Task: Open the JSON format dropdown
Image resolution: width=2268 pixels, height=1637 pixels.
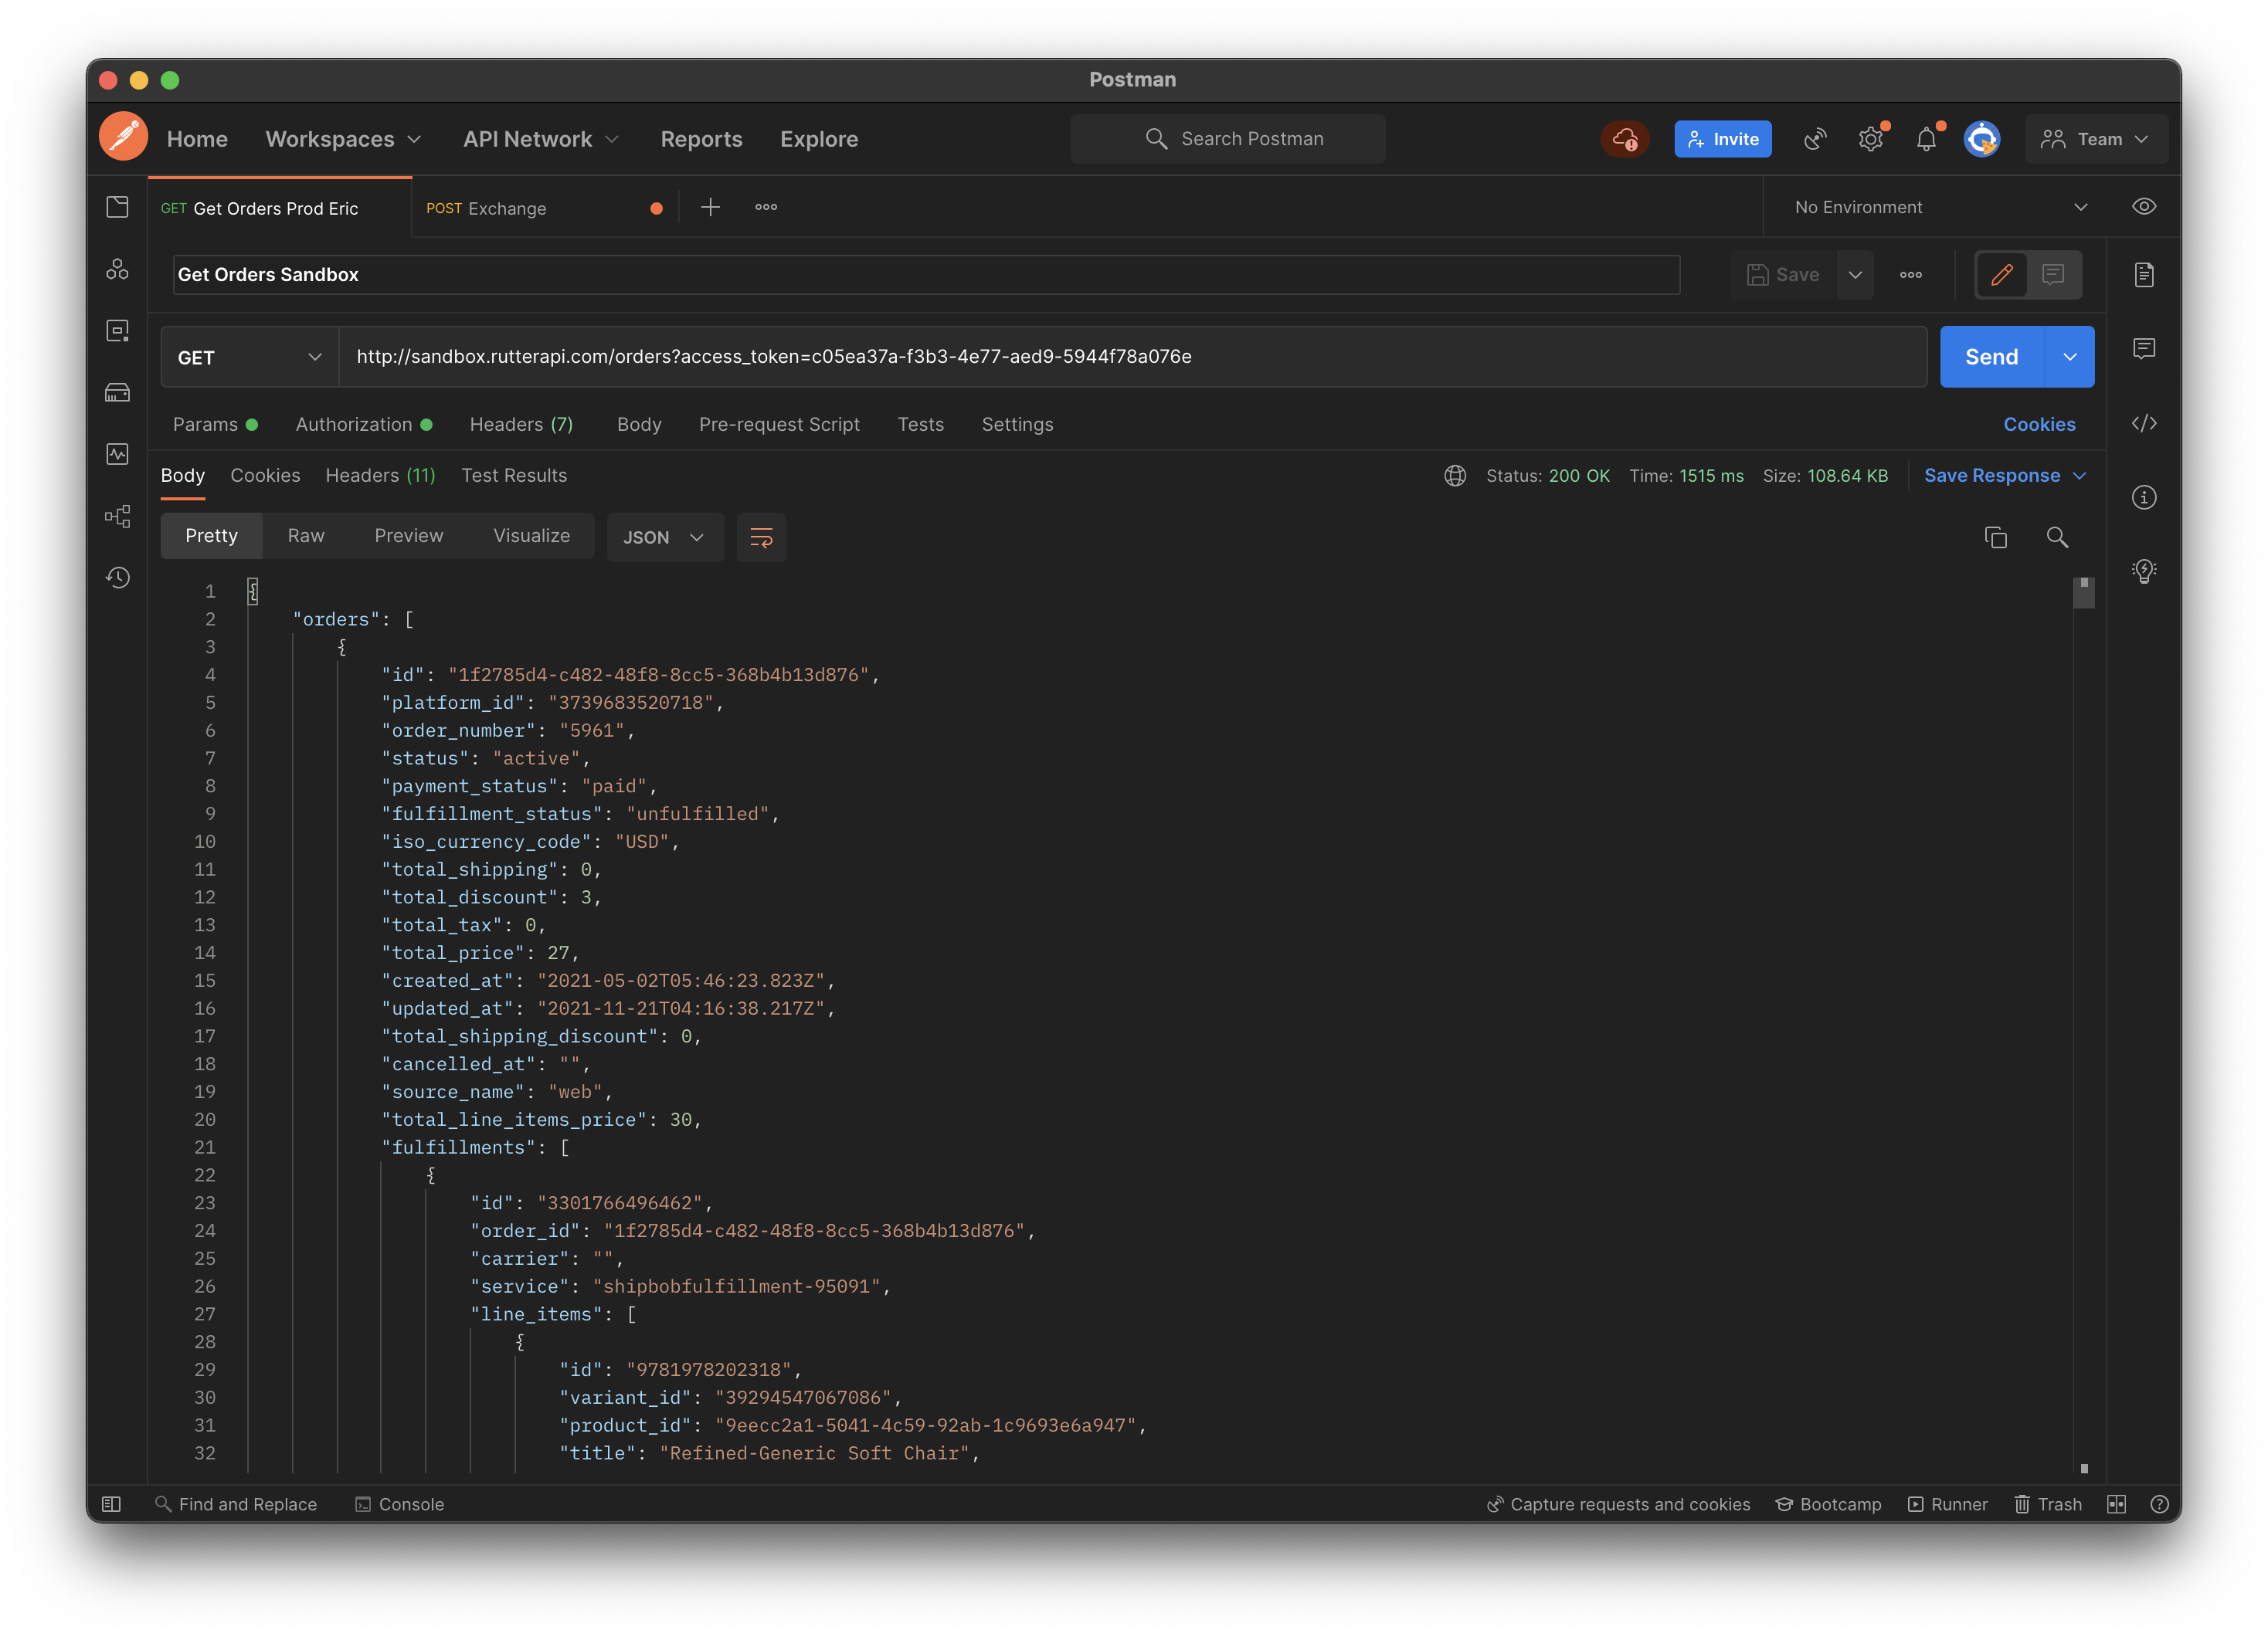Action: coord(665,537)
